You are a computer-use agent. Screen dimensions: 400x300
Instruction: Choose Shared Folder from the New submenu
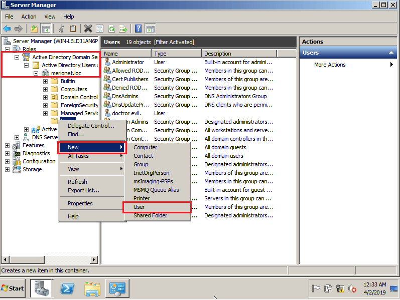pos(158,215)
